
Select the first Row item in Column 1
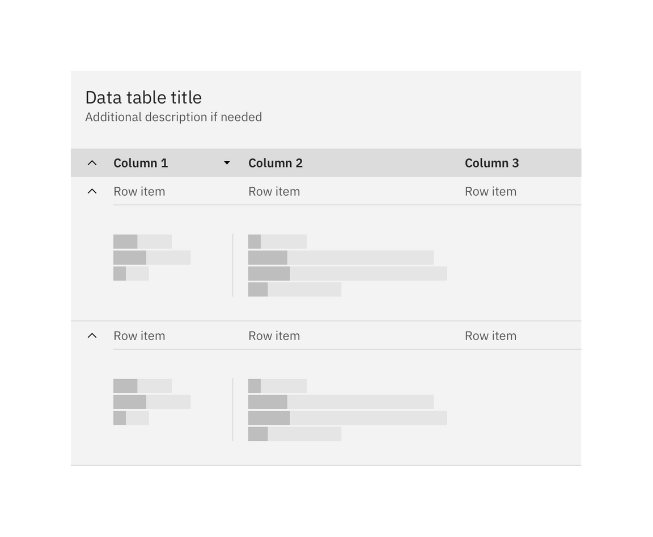[139, 191]
